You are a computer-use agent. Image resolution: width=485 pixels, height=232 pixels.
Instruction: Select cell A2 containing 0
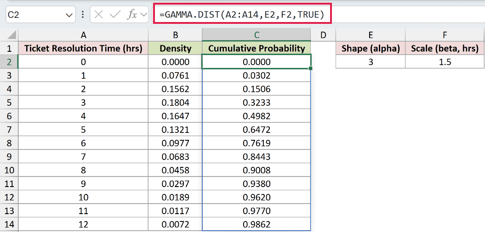(83, 62)
